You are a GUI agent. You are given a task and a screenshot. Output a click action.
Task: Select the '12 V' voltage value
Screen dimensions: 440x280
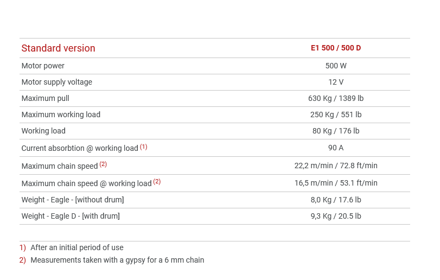coord(336,82)
